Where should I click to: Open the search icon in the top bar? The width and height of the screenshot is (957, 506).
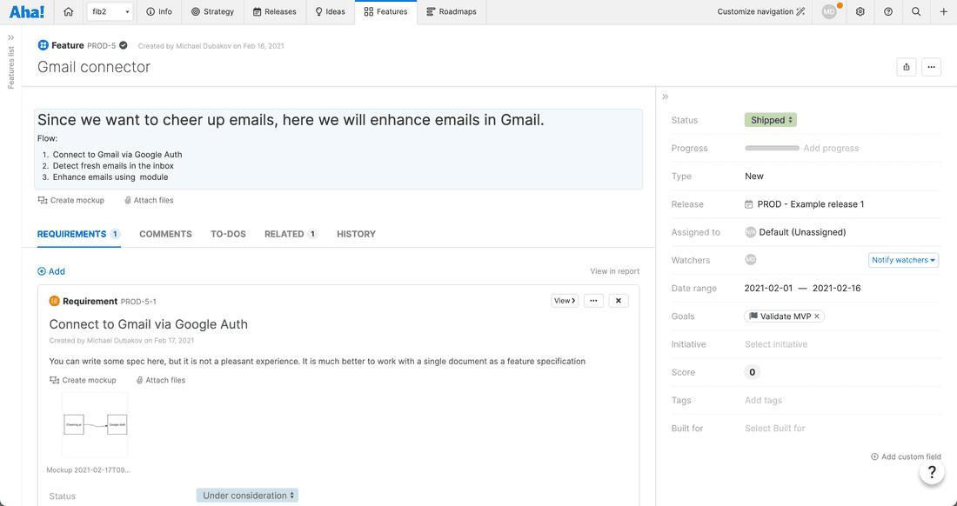pyautogui.click(x=914, y=11)
